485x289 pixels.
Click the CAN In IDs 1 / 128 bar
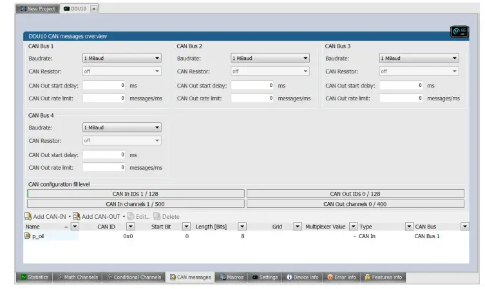click(x=136, y=194)
